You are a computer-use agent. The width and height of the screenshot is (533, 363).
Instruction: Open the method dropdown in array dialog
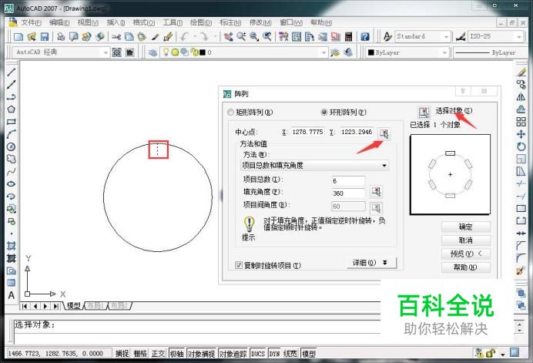tap(314, 166)
